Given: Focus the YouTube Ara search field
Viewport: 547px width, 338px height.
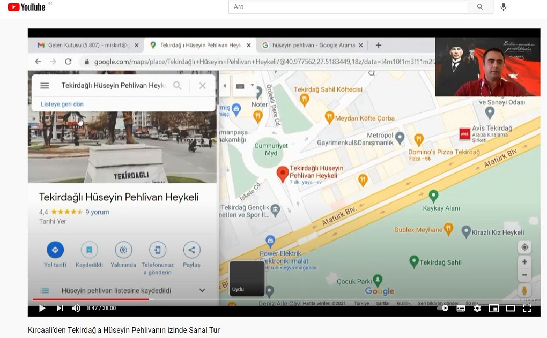Looking at the screenshot, I should click(x=348, y=7).
